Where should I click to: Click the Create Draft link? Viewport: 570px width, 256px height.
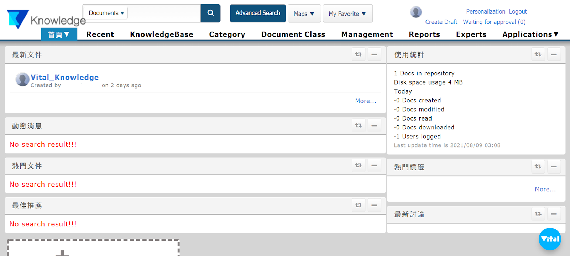tap(441, 22)
